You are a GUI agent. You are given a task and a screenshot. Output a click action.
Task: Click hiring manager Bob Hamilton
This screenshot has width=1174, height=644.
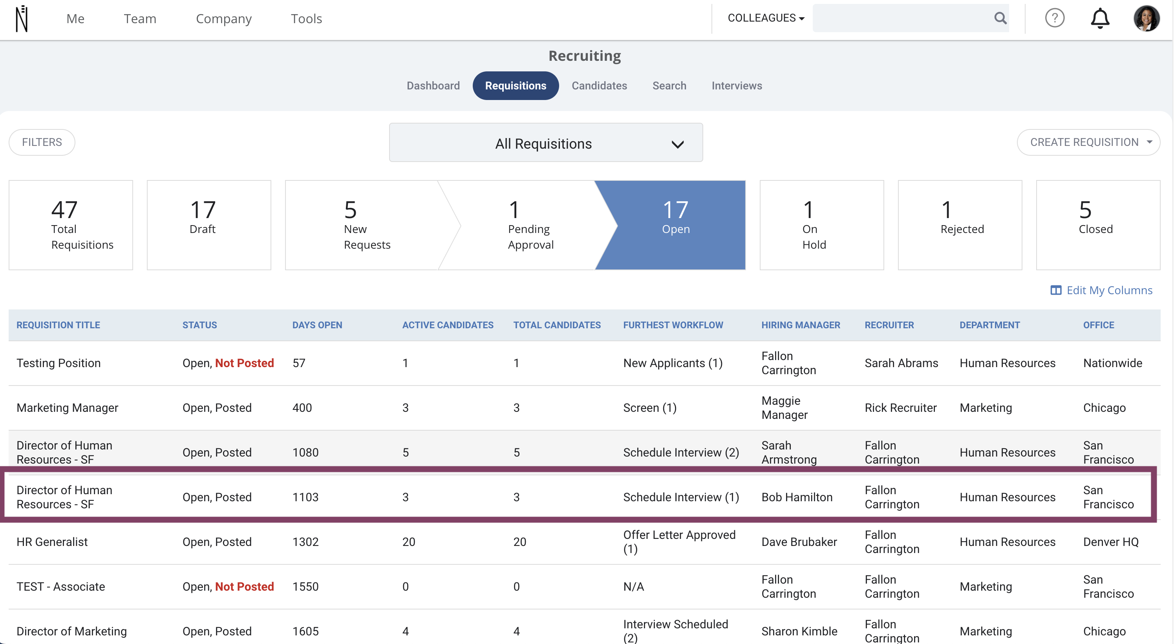[x=797, y=497]
